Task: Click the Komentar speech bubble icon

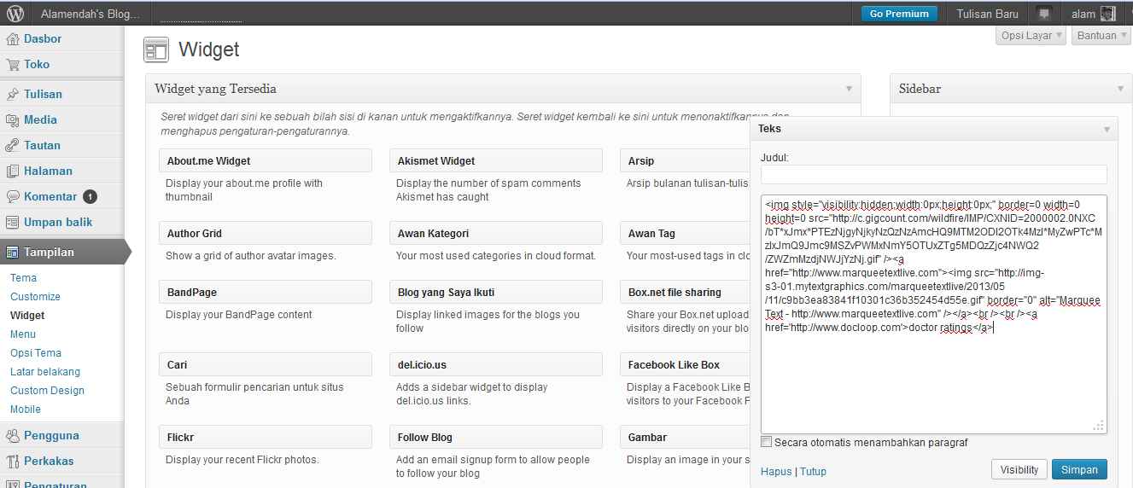Action: pos(13,197)
